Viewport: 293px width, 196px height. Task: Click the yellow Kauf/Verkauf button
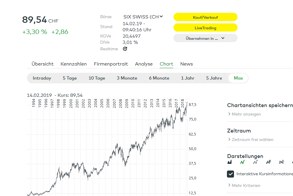(205, 17)
